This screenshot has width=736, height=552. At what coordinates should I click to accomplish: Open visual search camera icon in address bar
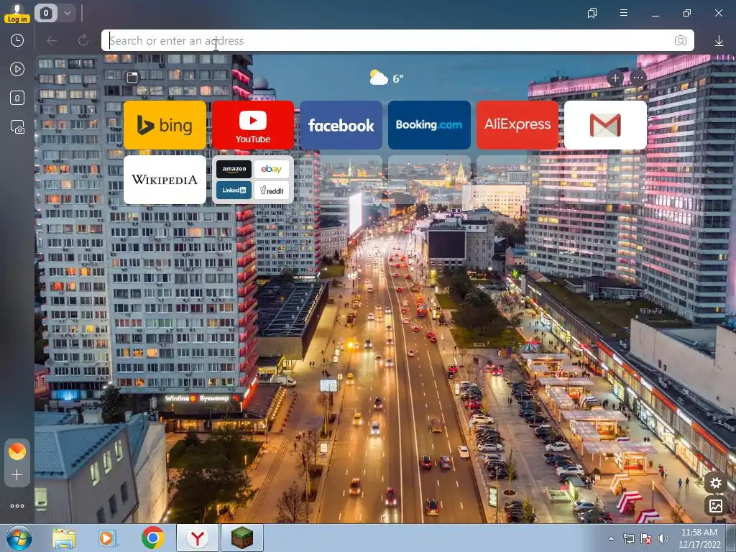point(681,41)
